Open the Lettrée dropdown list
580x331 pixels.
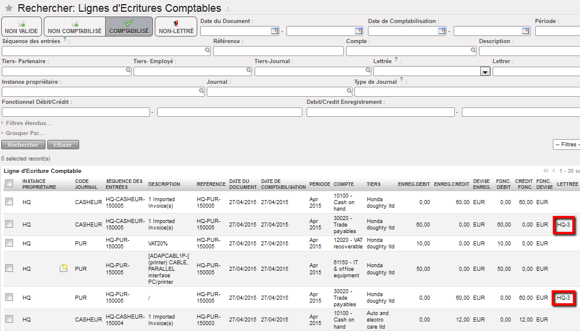(485, 71)
